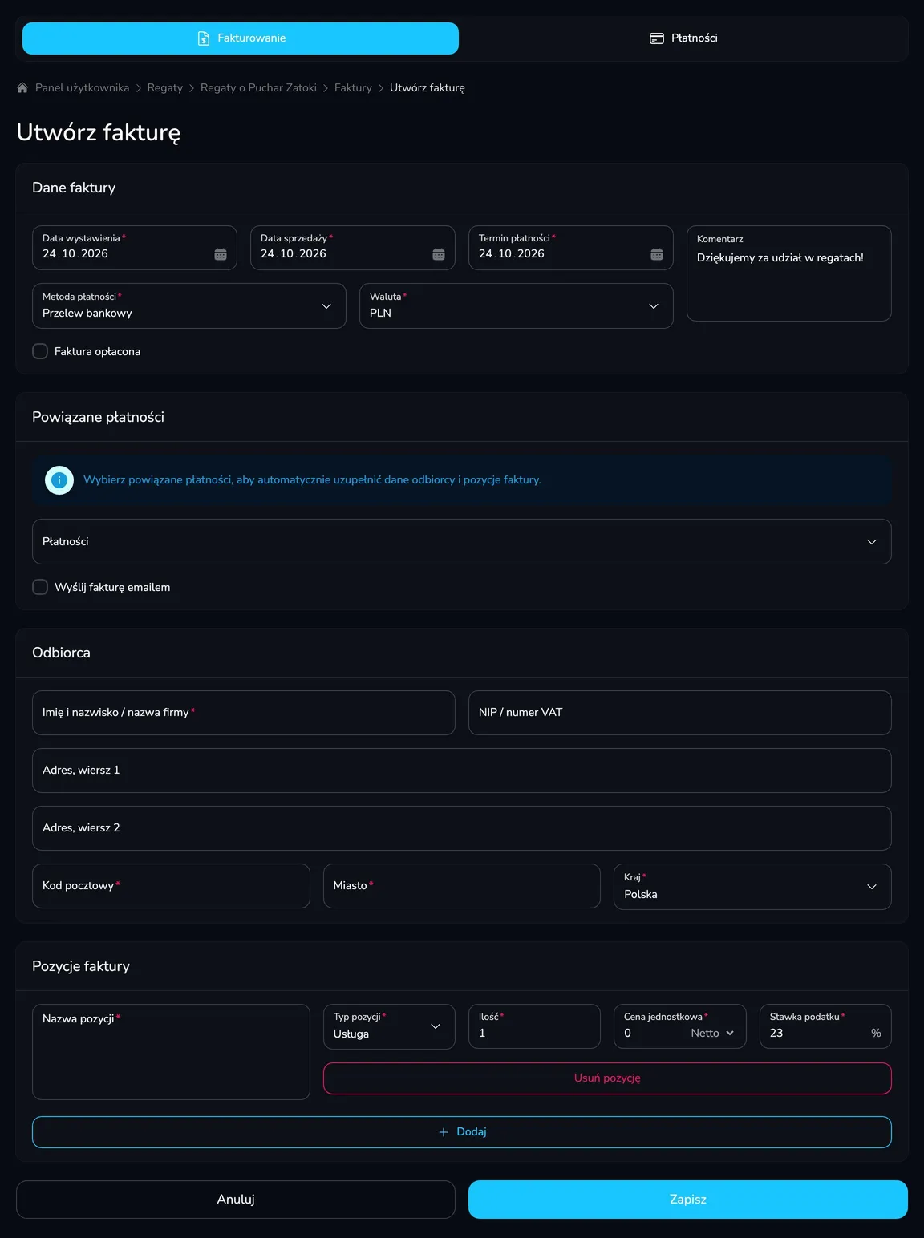The height and width of the screenshot is (1238, 924).
Task: Open the calendar icon for Data wystawienia
Action: pyautogui.click(x=221, y=254)
